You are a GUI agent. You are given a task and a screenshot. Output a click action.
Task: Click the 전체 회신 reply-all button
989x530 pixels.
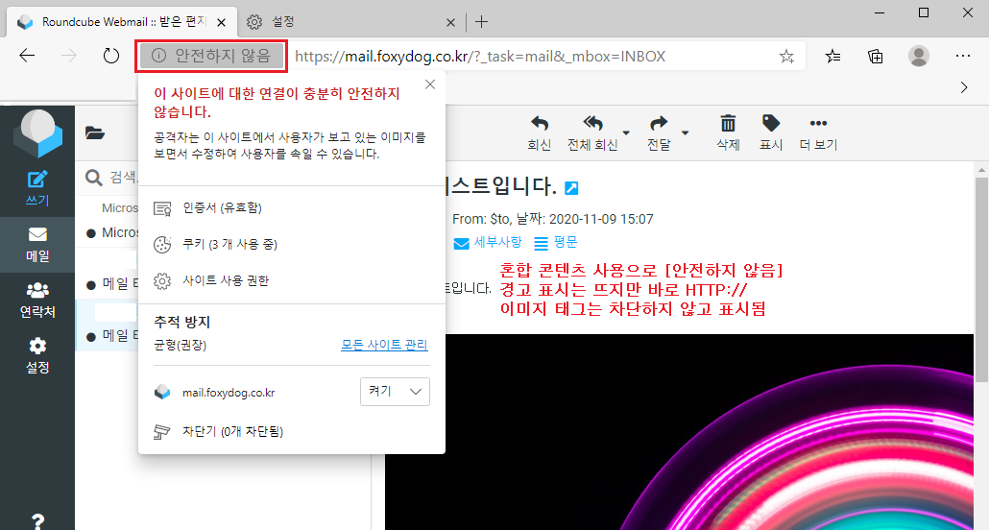pyautogui.click(x=592, y=133)
